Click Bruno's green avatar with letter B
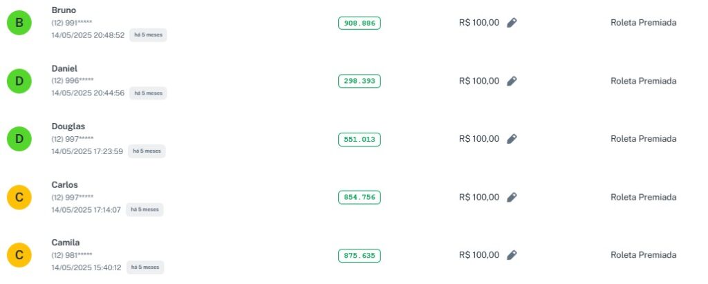This screenshot has width=708, height=284. pyautogui.click(x=19, y=23)
